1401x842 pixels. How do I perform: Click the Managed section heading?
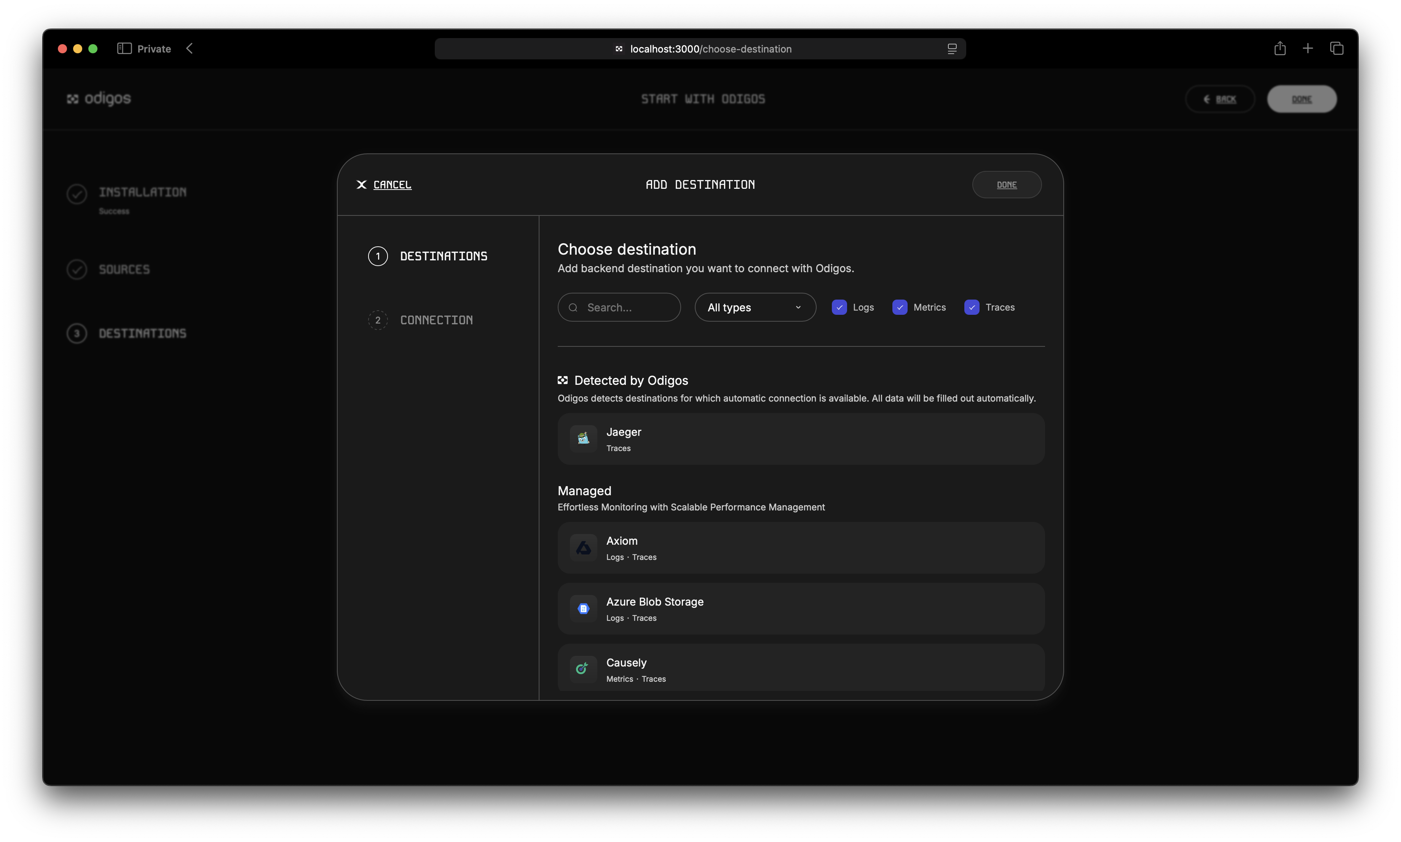pos(584,491)
